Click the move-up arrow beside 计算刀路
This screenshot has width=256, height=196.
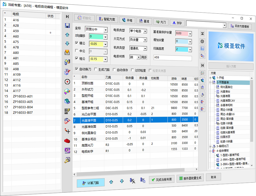[111, 182]
